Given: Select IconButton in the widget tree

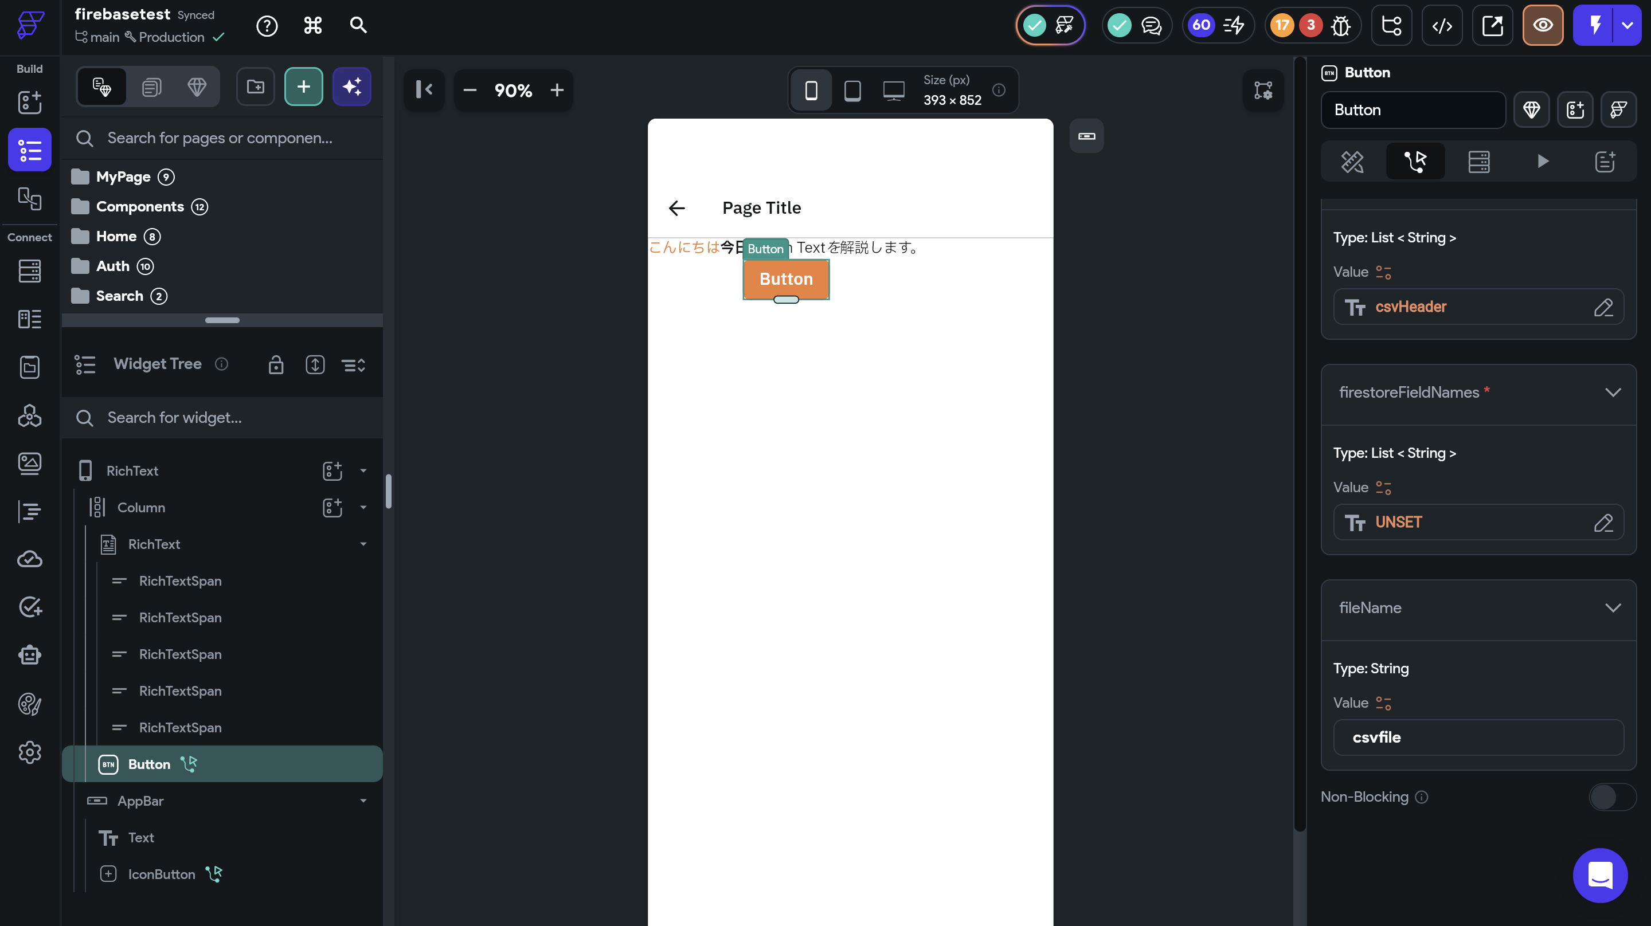Looking at the screenshot, I should coord(161,874).
